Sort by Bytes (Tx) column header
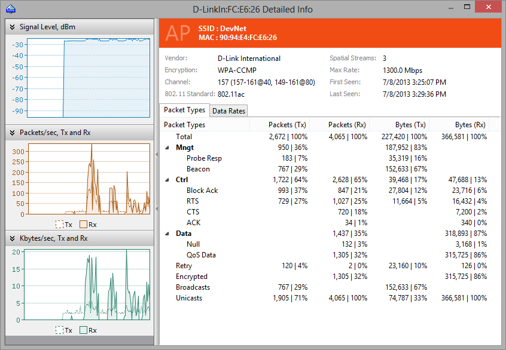Screen dimensions: 506x350 pyautogui.click(x=399, y=125)
